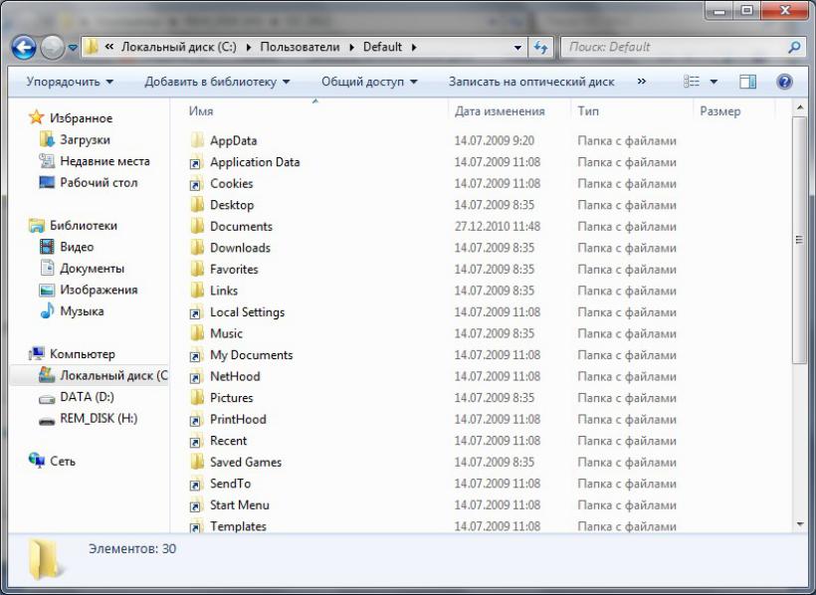Click the My Documents shortcut icon
The image size is (816, 595).
(x=197, y=354)
